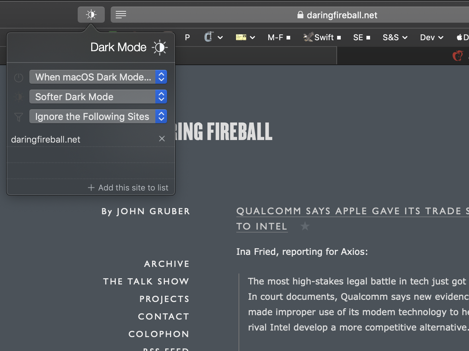The image size is (469, 351).
Task: Click the By John Gruber byline
Action: point(146,211)
